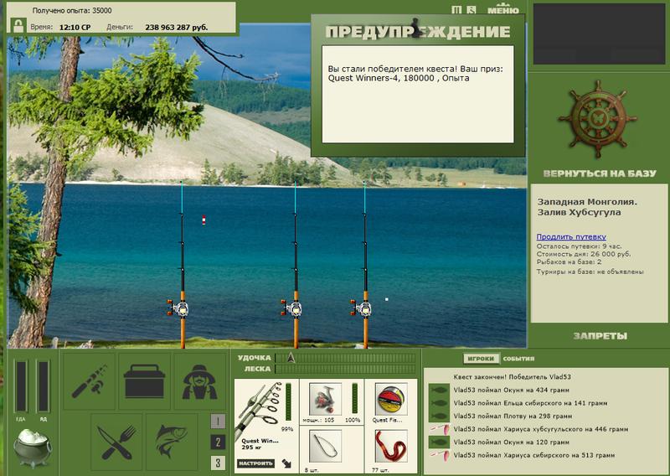This screenshot has height=476, width=670.
Task: Click the '77 шт.' bait count
Action: tap(380, 470)
